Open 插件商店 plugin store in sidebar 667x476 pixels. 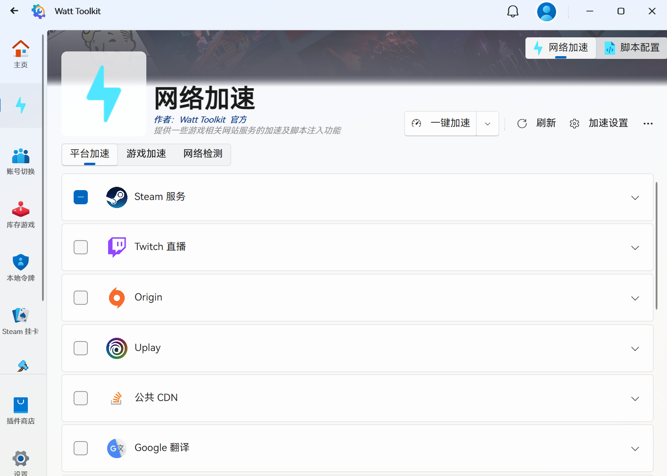click(x=21, y=411)
